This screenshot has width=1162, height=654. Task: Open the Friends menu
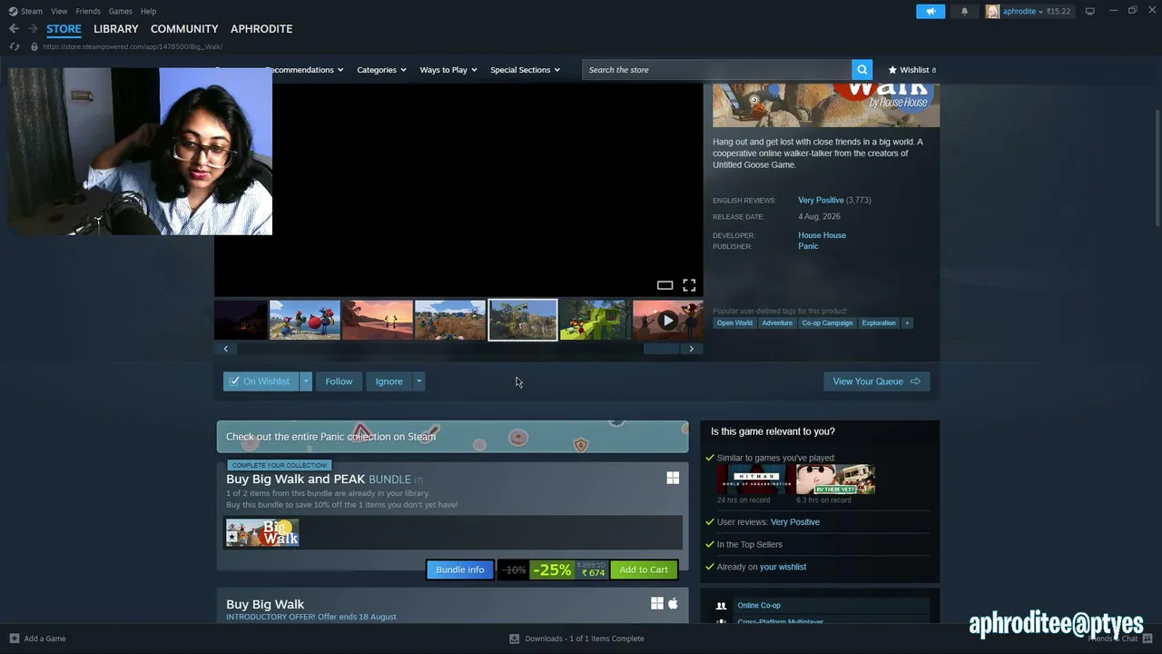[x=88, y=11]
